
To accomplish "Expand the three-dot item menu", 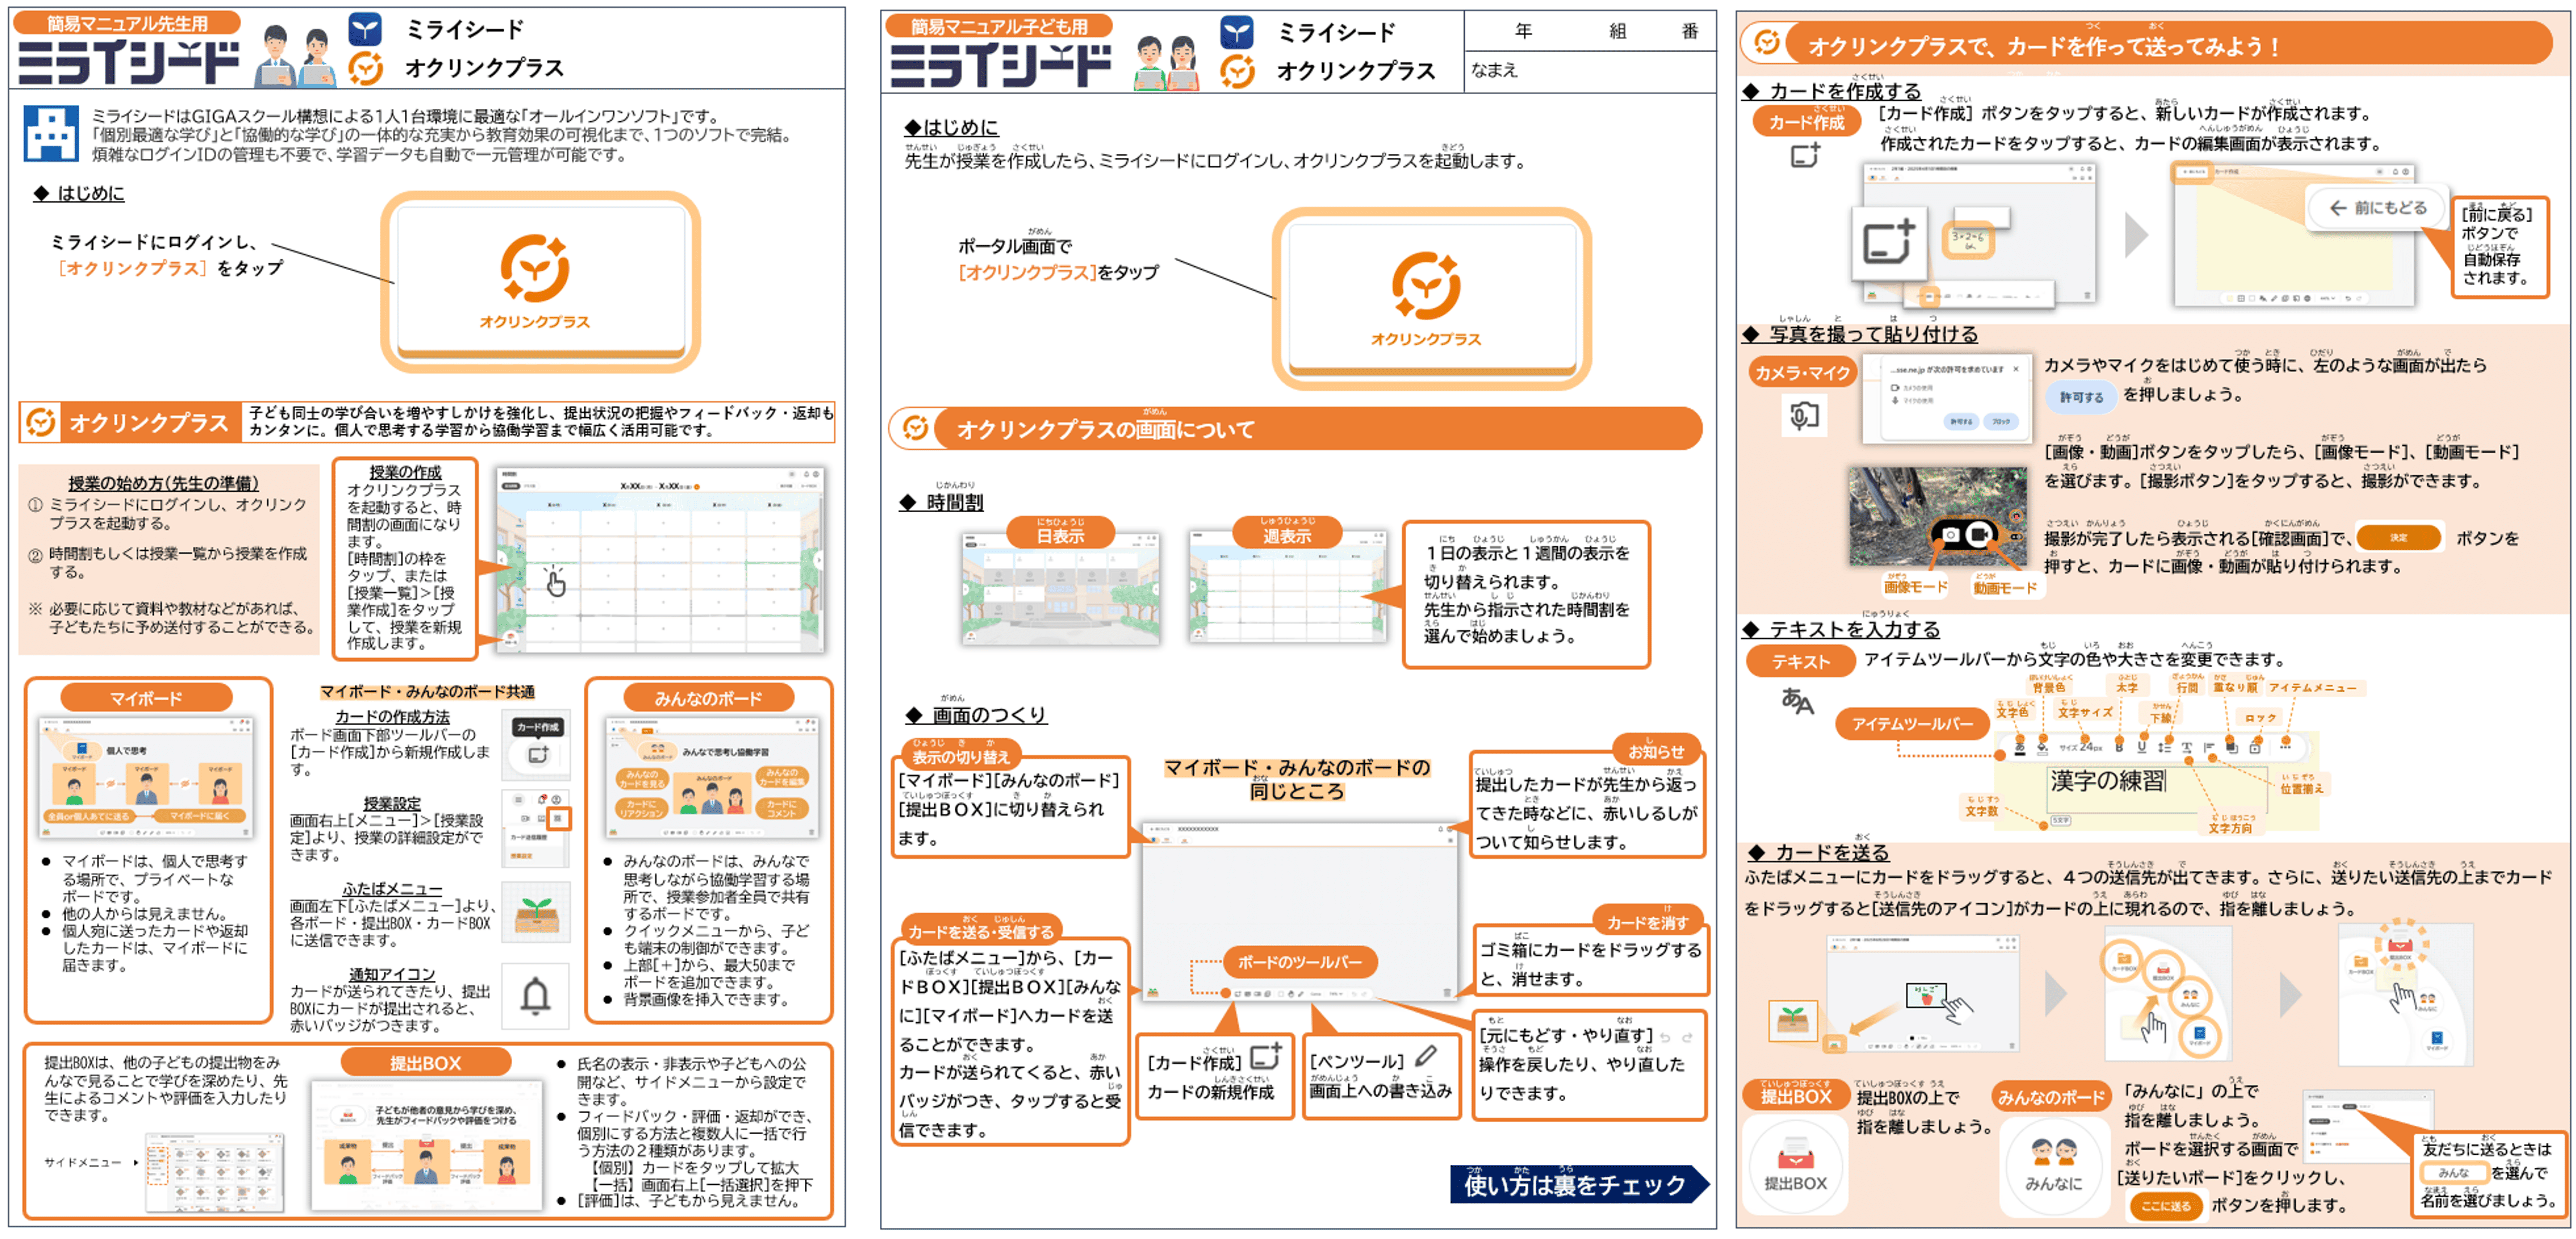I will [2285, 747].
